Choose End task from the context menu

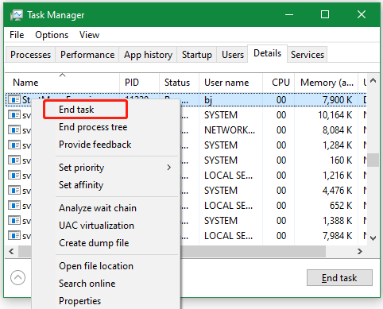pyautogui.click(x=76, y=110)
